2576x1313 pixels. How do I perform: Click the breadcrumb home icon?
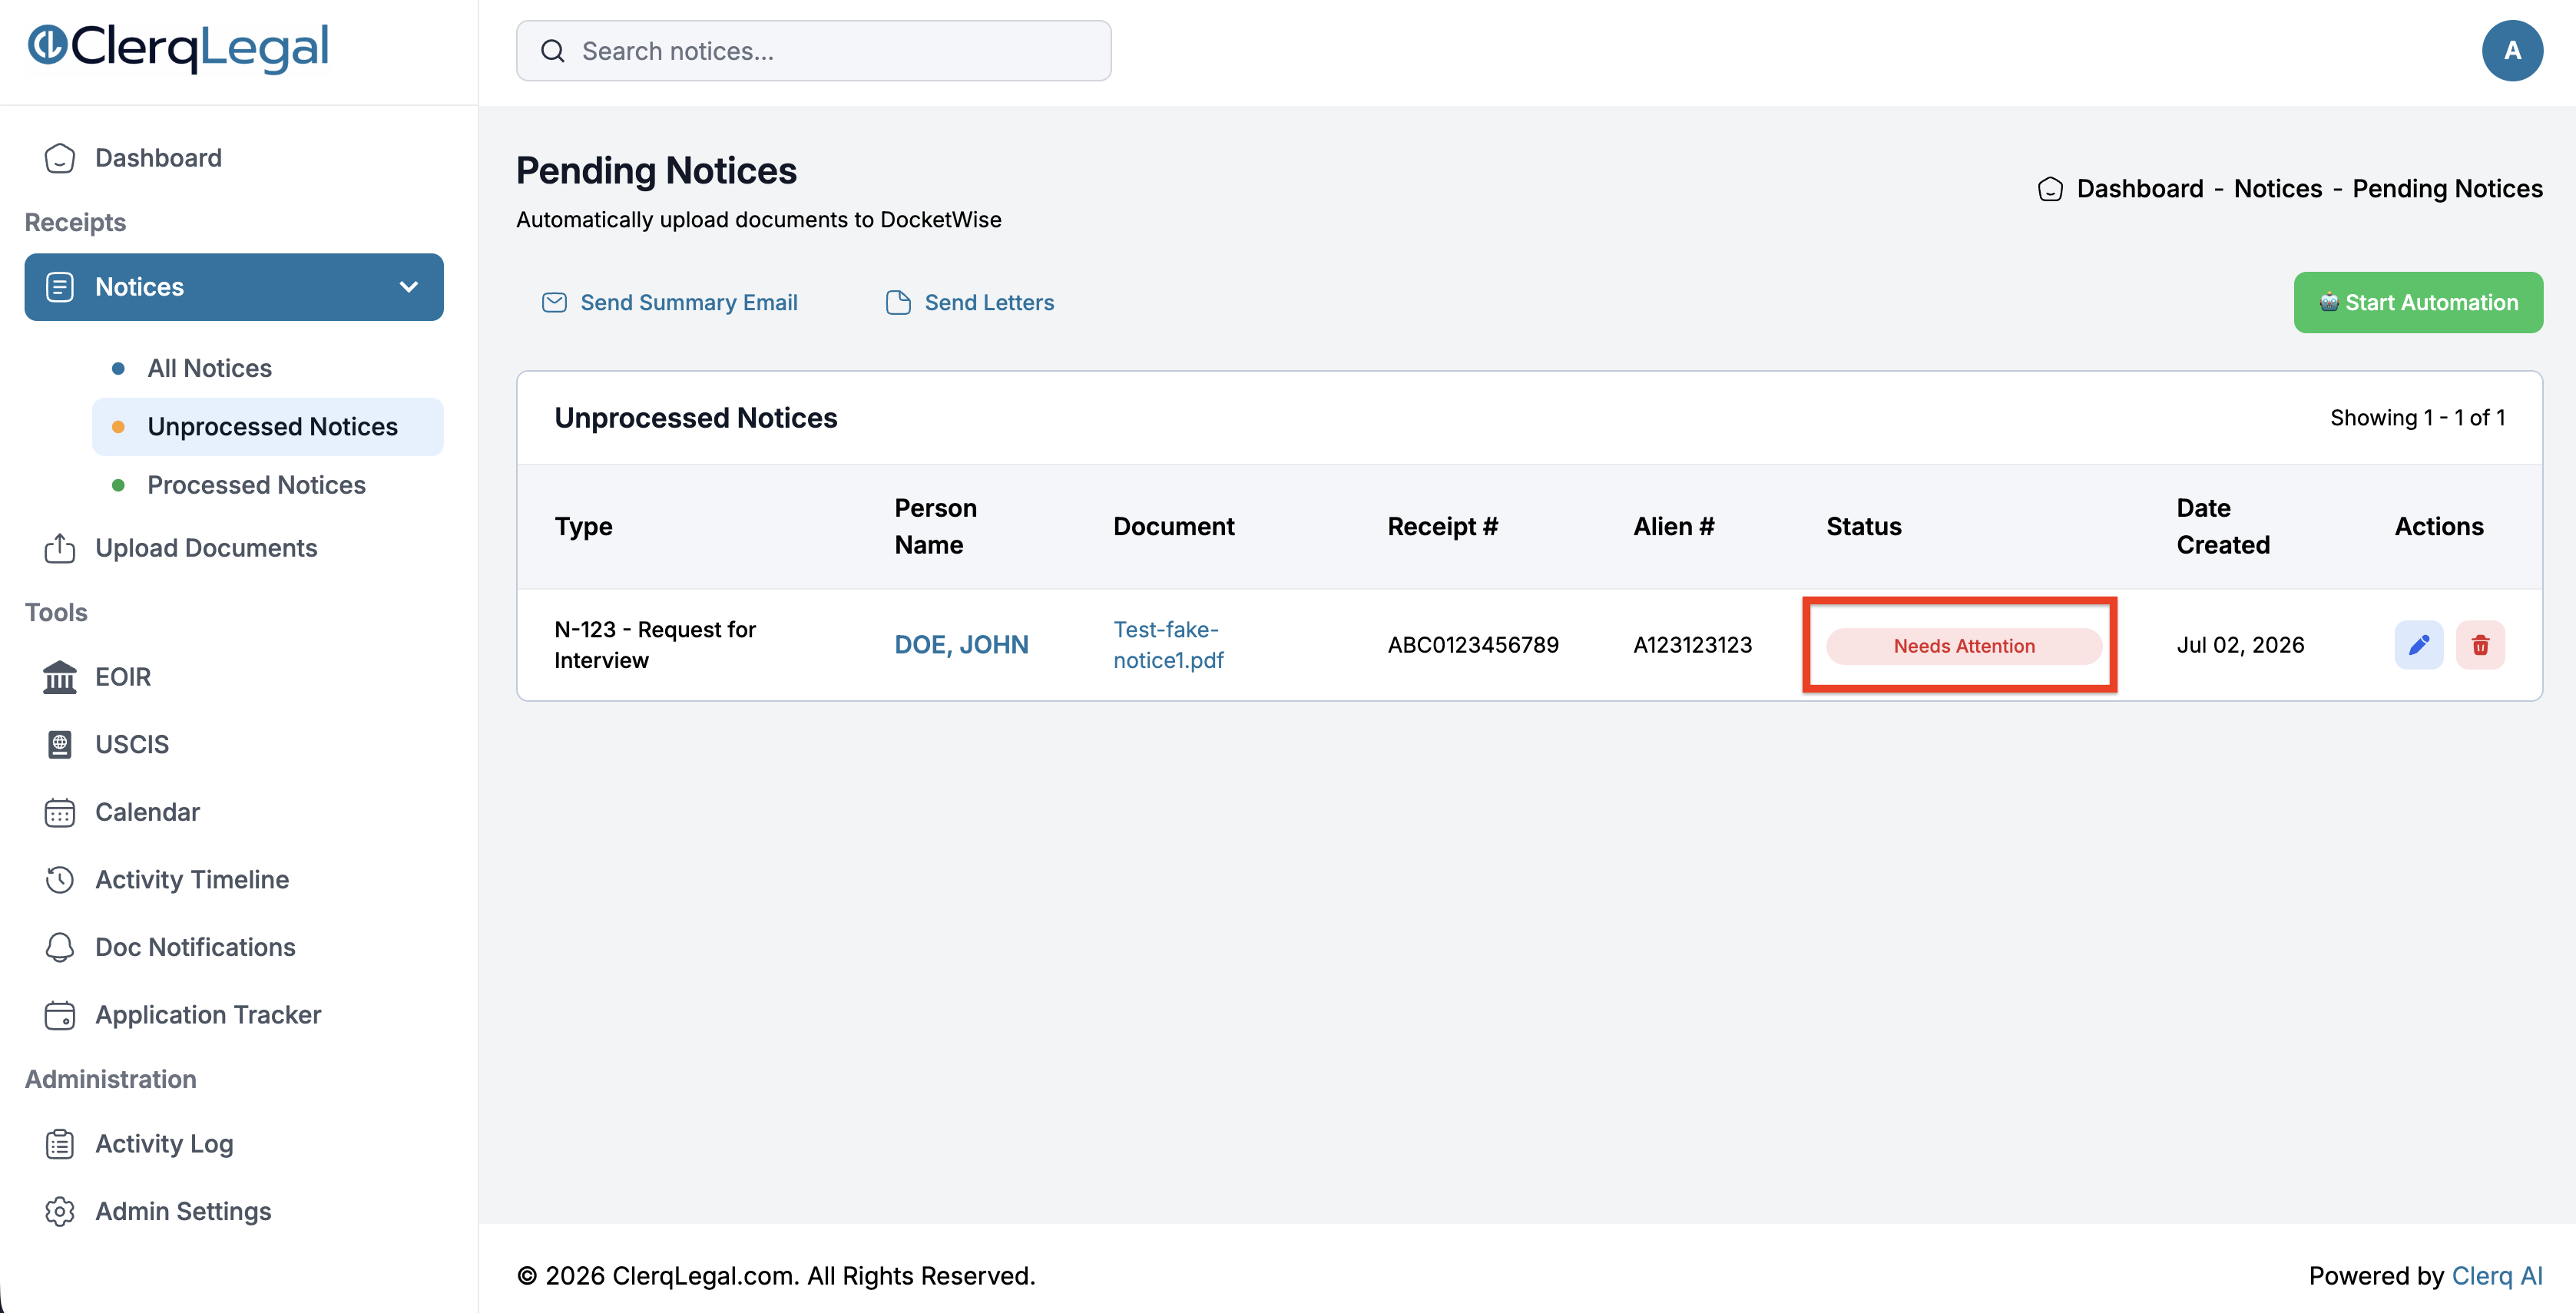pos(2050,189)
